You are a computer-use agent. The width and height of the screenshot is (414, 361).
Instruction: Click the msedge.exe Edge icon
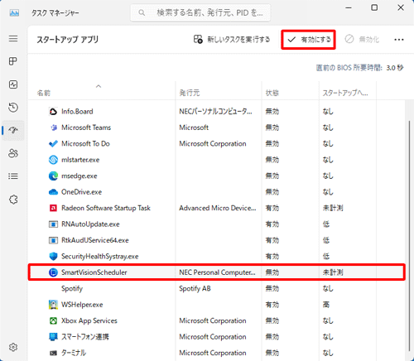pos(53,176)
